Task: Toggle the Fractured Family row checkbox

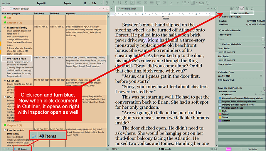Action: tap(5, 27)
